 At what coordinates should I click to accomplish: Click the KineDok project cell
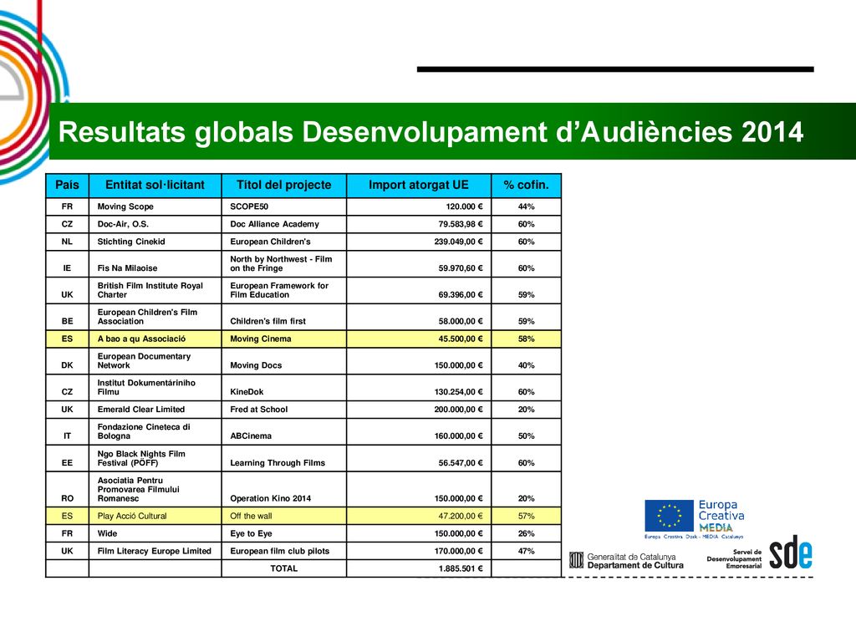click(284, 387)
